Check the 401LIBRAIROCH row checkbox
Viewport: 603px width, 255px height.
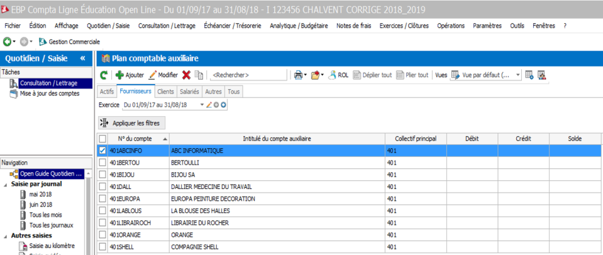point(102,223)
